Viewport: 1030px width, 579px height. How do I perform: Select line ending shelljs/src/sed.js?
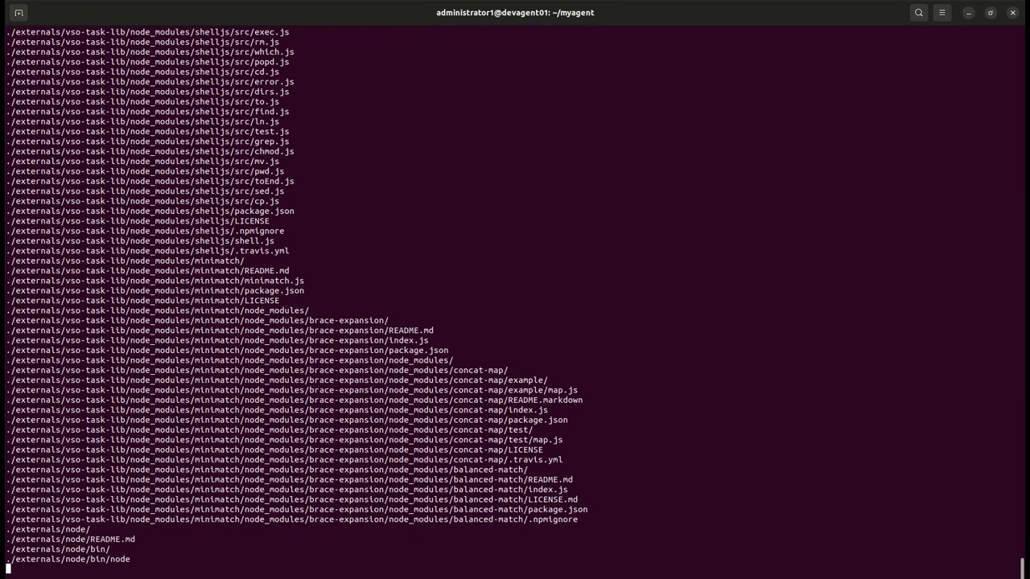coord(146,191)
